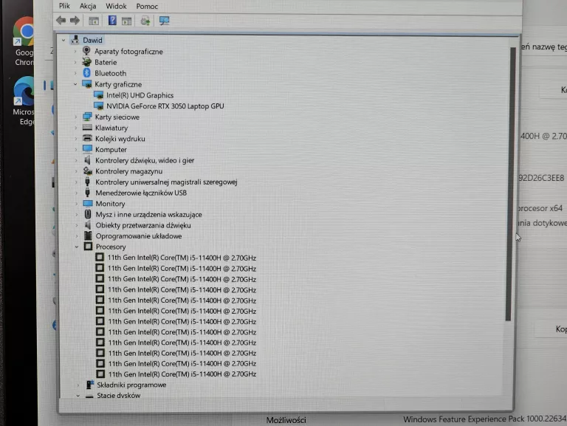
Task: Open the Akcja menu
Action: click(x=88, y=6)
